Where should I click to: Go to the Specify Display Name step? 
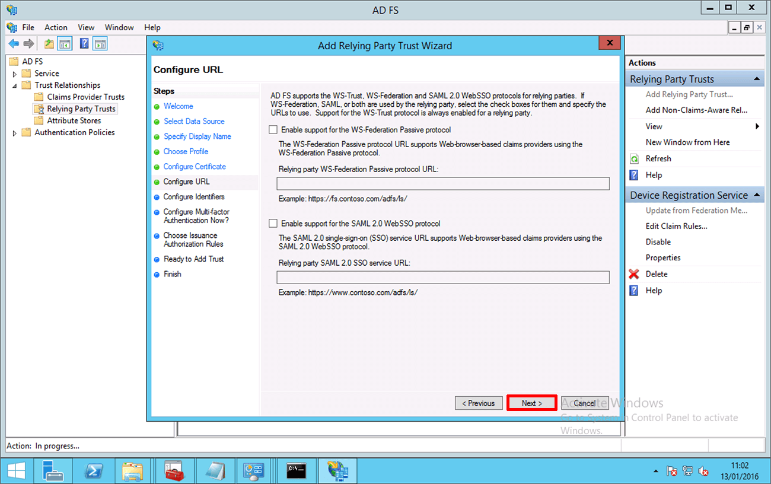[x=197, y=136]
